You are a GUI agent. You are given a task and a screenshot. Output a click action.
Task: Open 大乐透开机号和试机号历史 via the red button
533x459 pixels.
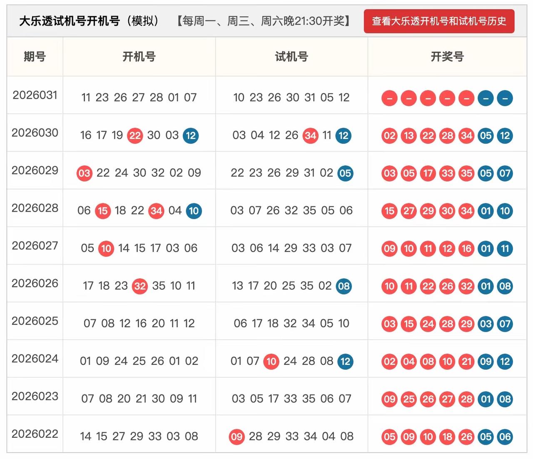click(439, 21)
